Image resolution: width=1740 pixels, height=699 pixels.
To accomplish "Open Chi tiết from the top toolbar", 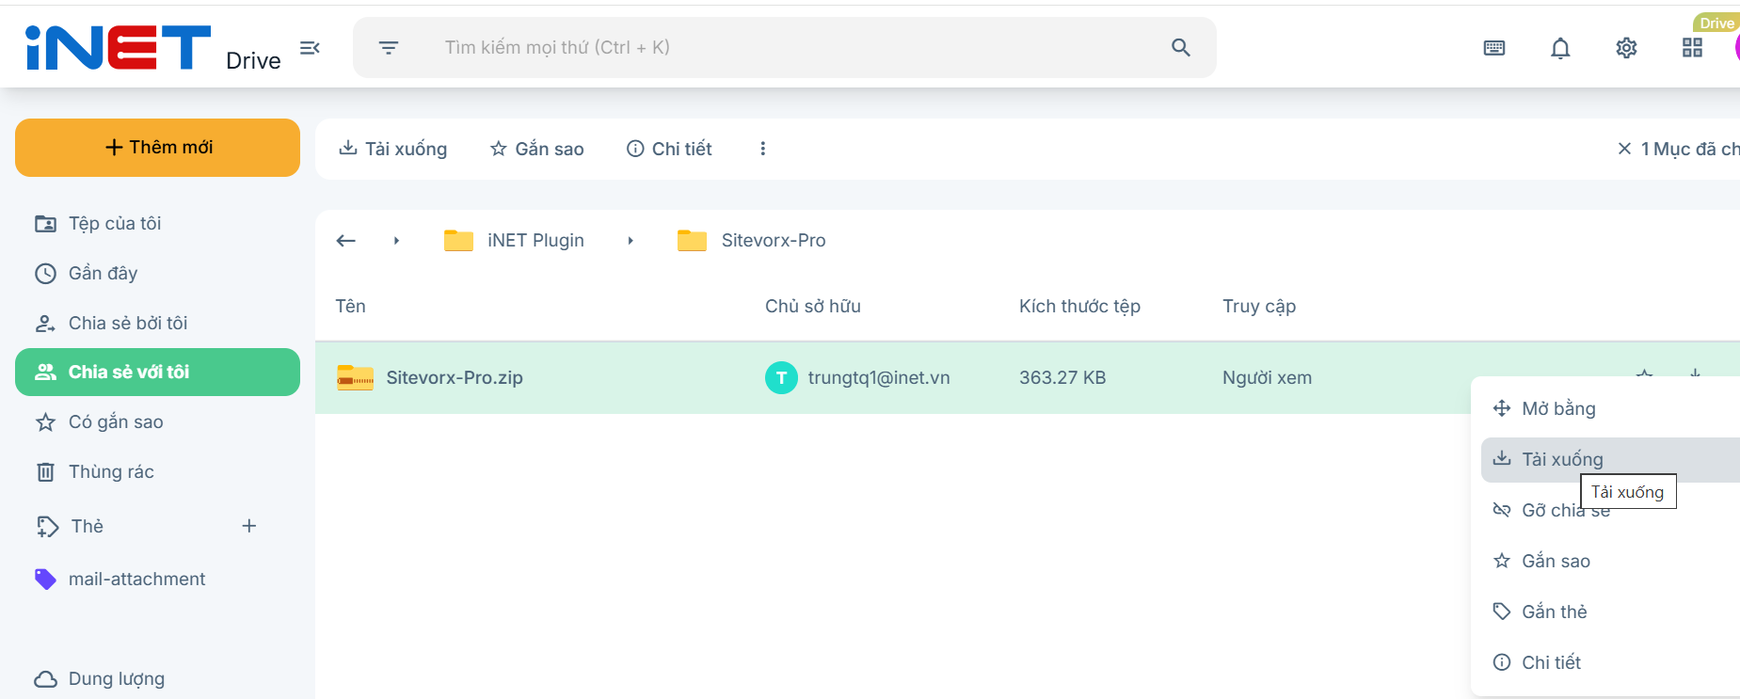I will tap(669, 149).
